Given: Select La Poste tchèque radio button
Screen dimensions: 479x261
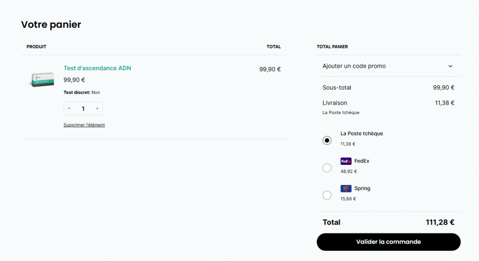Looking at the screenshot, I should 327,141.
